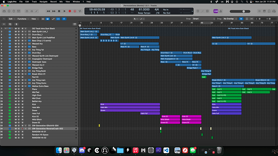Mute the Piano track
The image size is (278, 156).
point(16,89)
